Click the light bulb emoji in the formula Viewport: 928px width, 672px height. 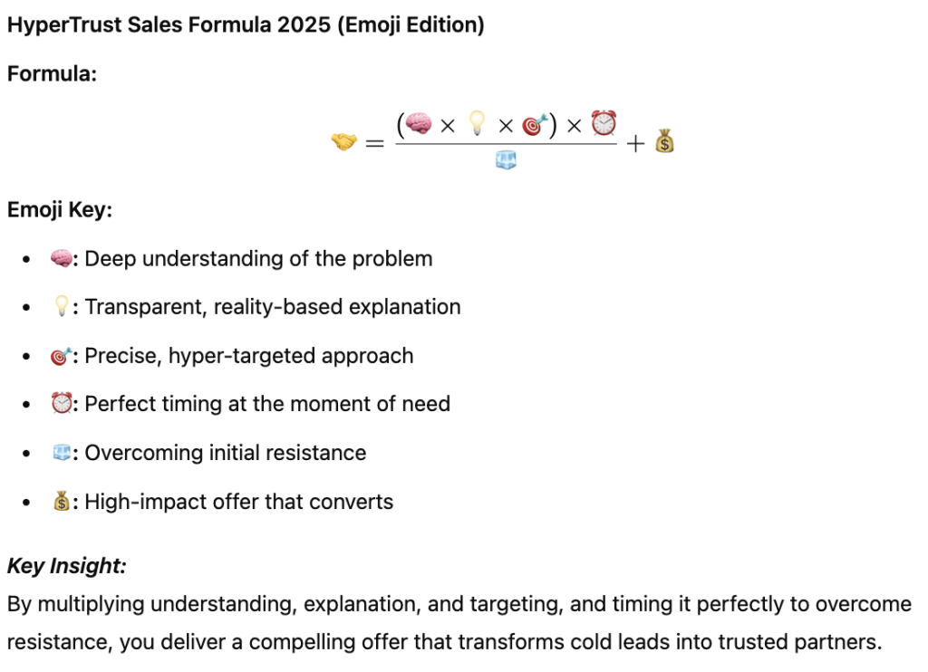pos(477,123)
